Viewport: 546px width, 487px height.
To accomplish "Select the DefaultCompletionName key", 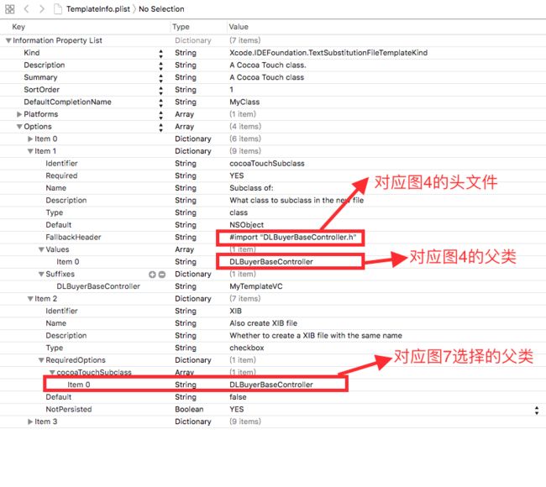I will click(x=67, y=102).
